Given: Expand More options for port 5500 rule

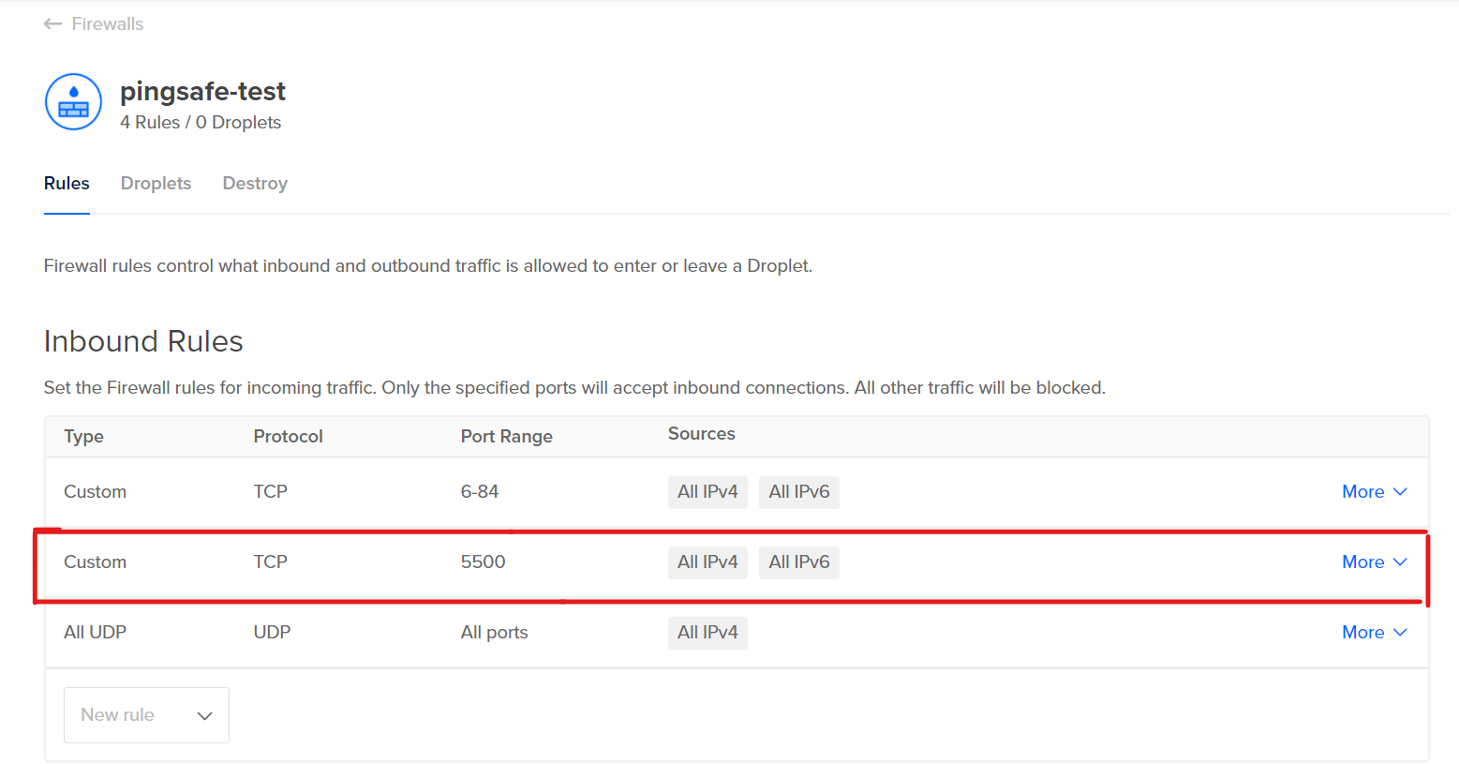Looking at the screenshot, I should point(1362,562).
